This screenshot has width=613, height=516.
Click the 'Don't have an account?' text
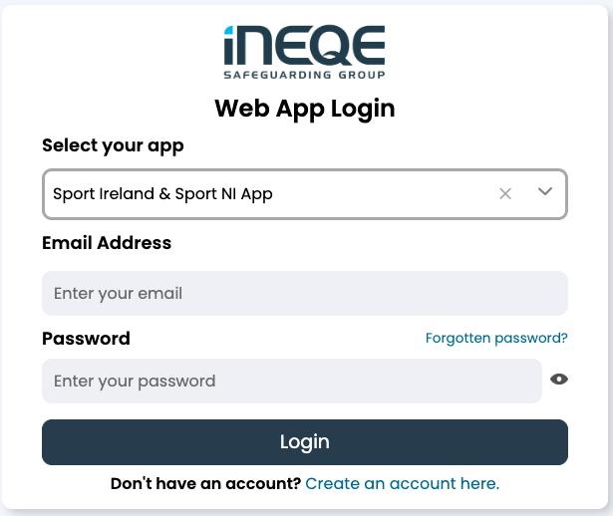point(205,483)
